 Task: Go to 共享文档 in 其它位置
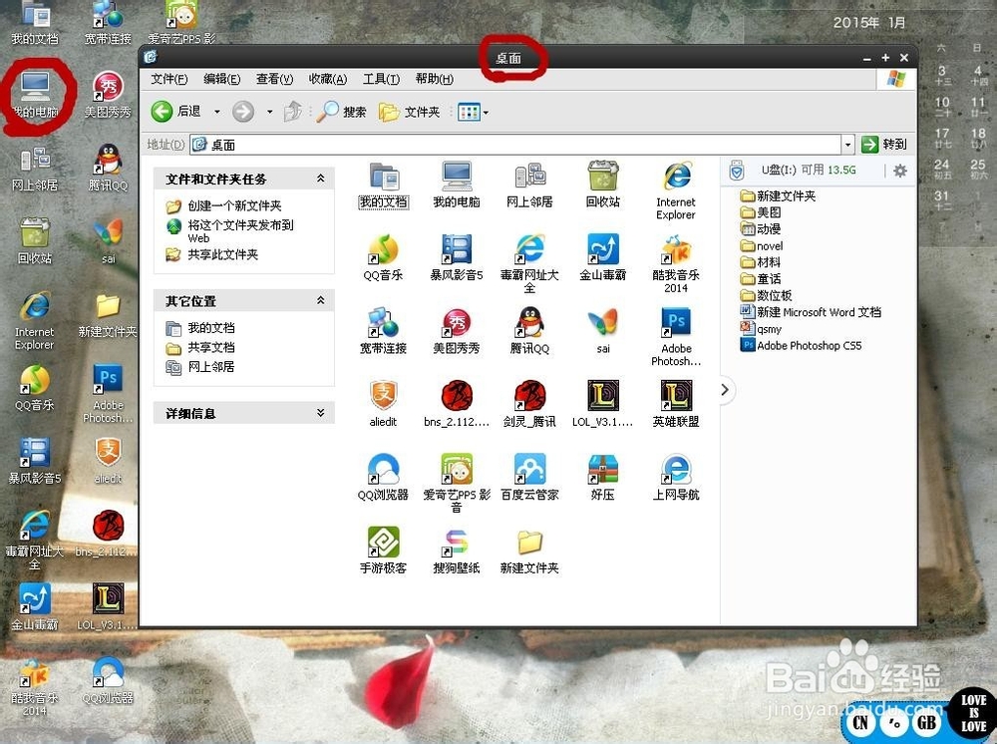pyautogui.click(x=211, y=347)
